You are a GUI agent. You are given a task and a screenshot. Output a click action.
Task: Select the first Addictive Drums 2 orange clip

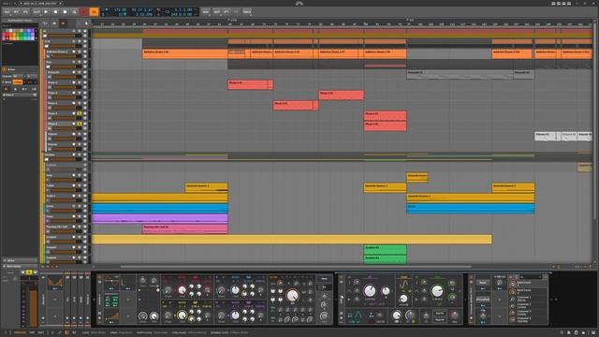click(x=185, y=53)
